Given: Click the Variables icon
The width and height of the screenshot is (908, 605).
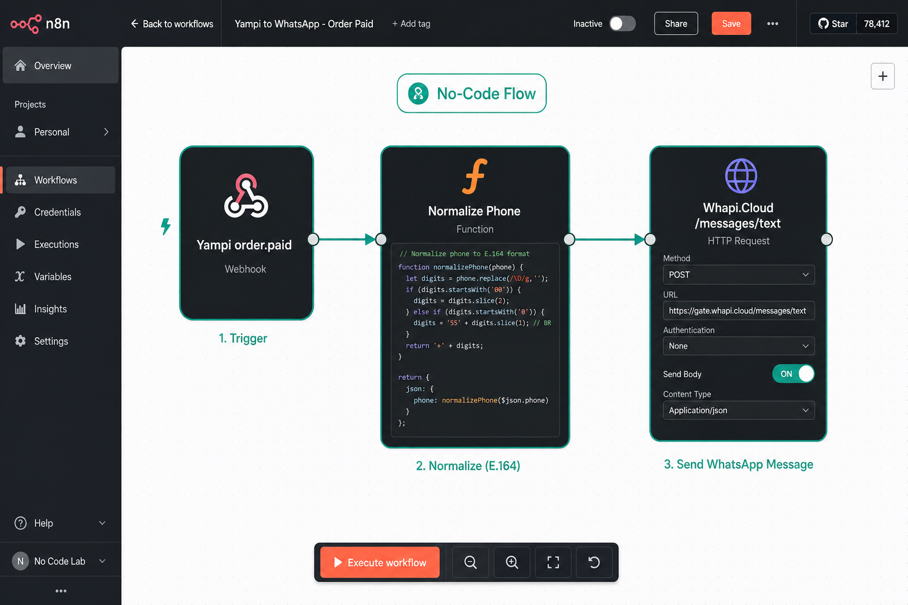Looking at the screenshot, I should [20, 277].
